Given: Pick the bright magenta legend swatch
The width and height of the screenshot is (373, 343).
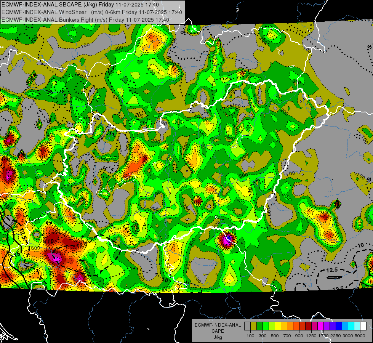Looking at the screenshot, I should point(321,326).
